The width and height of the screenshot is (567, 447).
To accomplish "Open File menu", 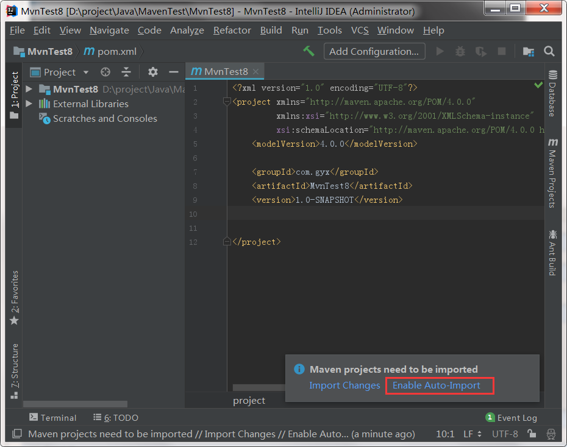I will tap(17, 30).
